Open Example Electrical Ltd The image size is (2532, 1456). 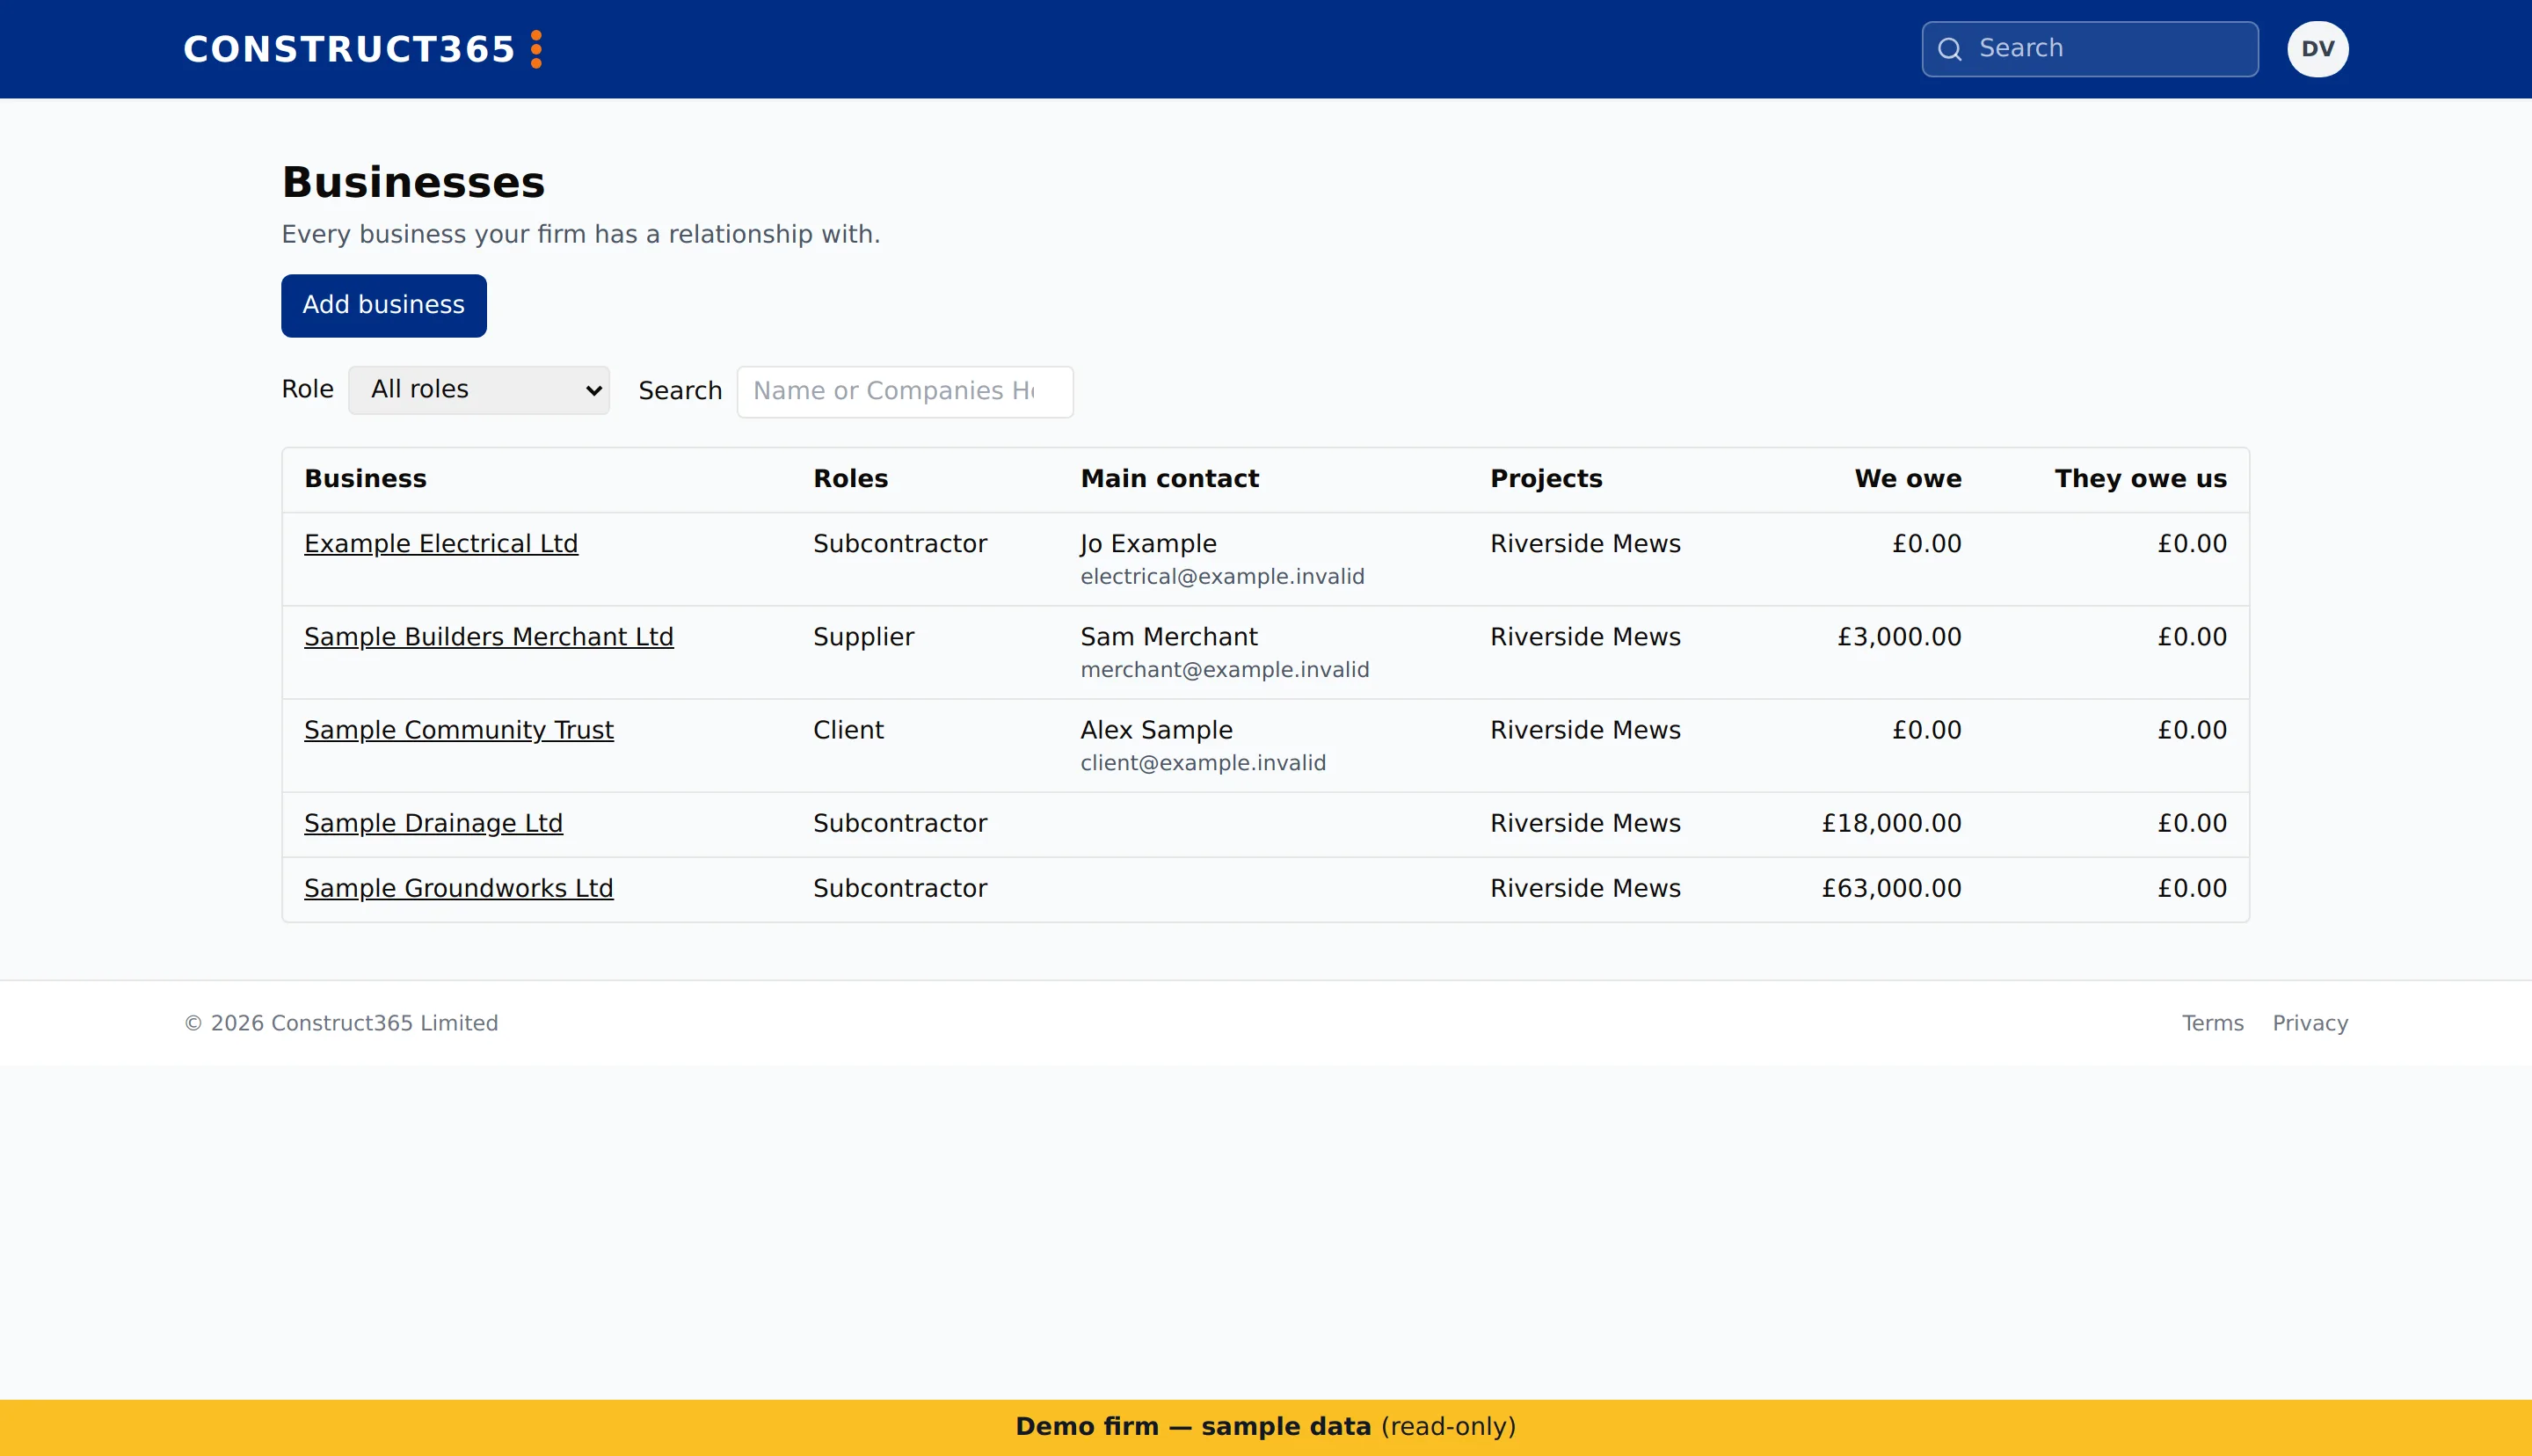[x=440, y=544]
